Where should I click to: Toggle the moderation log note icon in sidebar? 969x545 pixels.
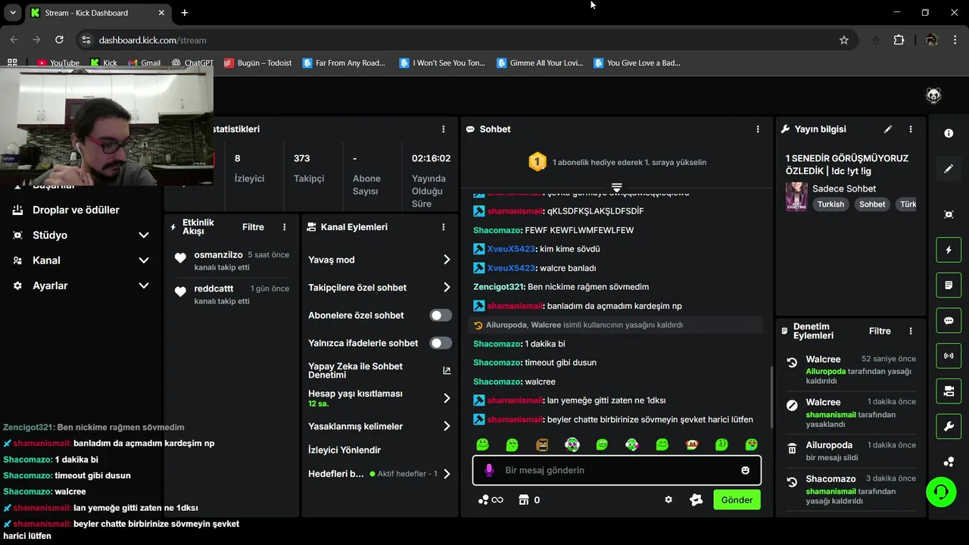click(949, 285)
